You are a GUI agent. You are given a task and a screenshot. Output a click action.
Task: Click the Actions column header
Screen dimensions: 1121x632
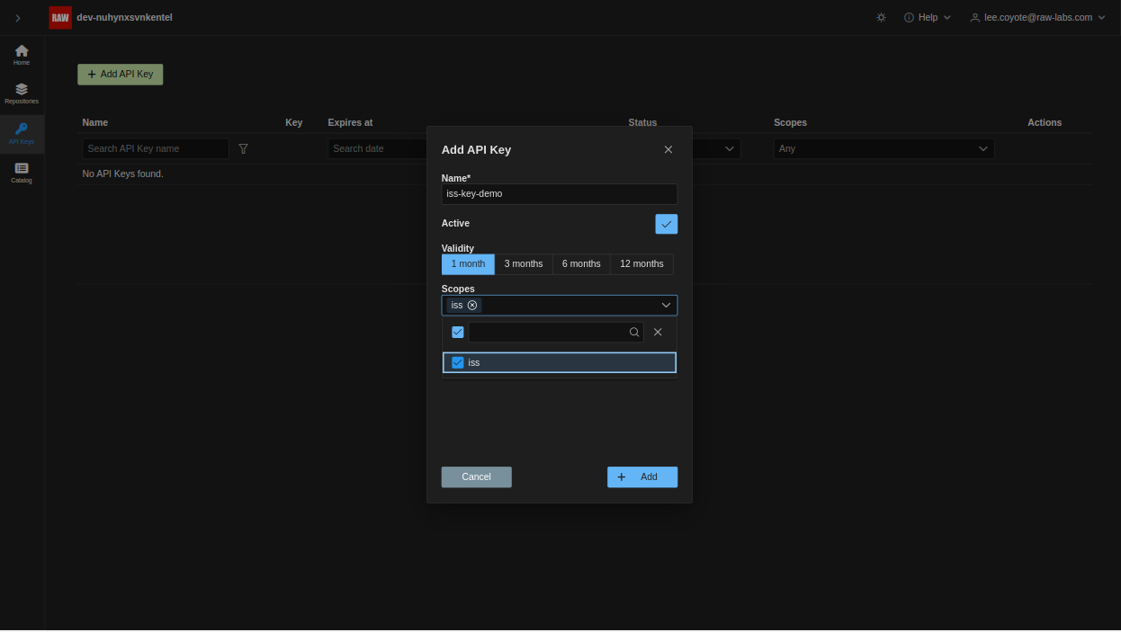[1045, 122]
